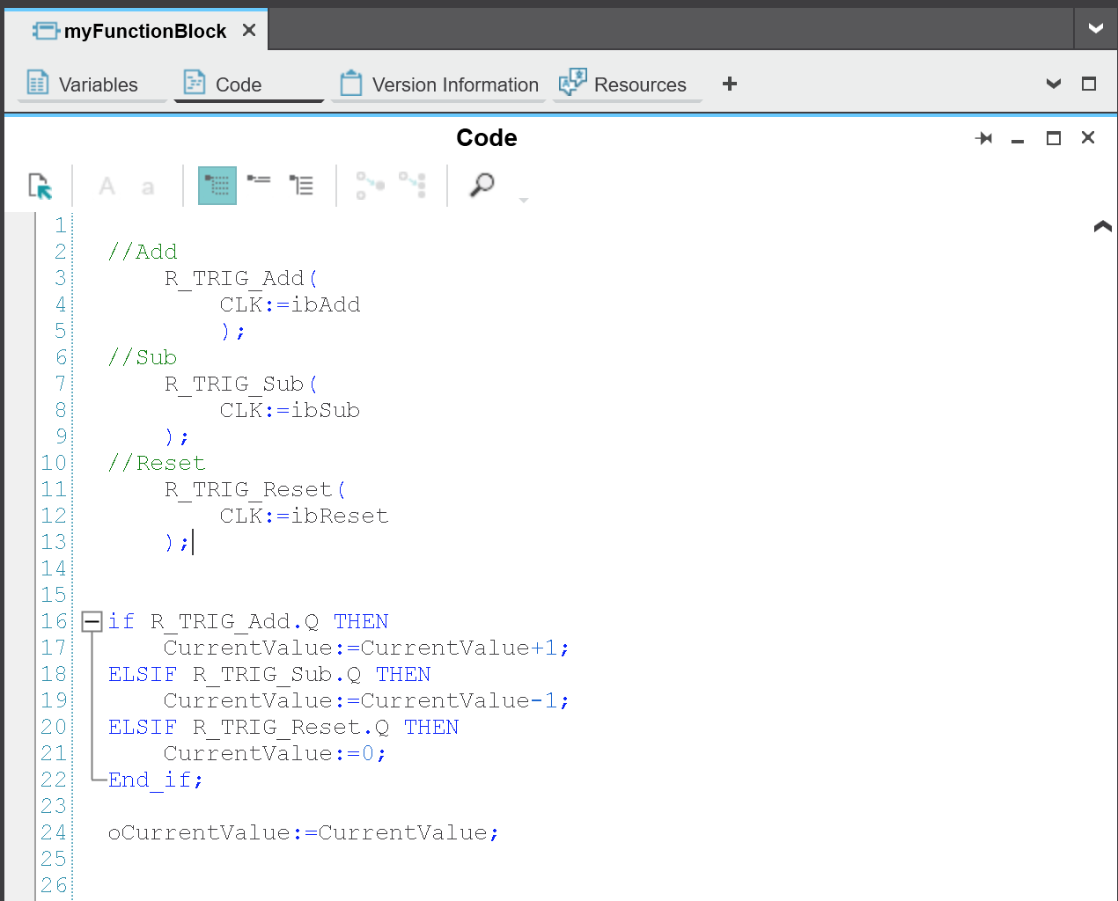Click the uppercase A toolbar icon
Image resolution: width=1118 pixels, height=901 pixels.
[x=107, y=186]
